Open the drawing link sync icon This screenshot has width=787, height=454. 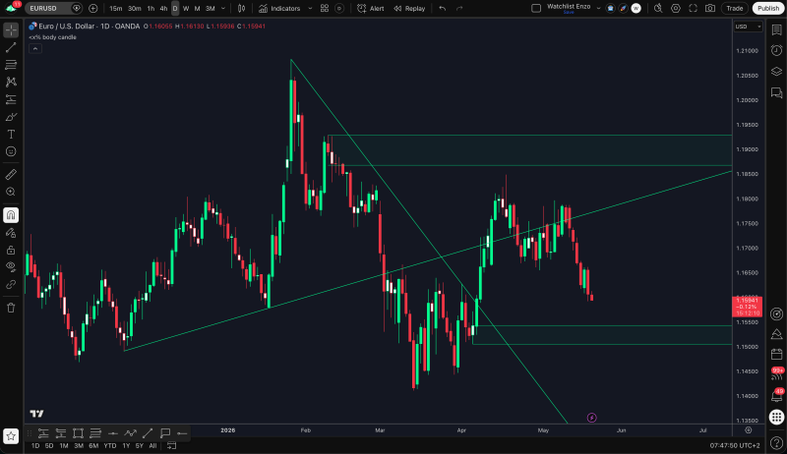(11, 284)
